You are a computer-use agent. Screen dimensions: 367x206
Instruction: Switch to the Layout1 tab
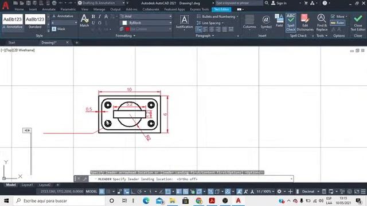pyautogui.click(x=27, y=185)
